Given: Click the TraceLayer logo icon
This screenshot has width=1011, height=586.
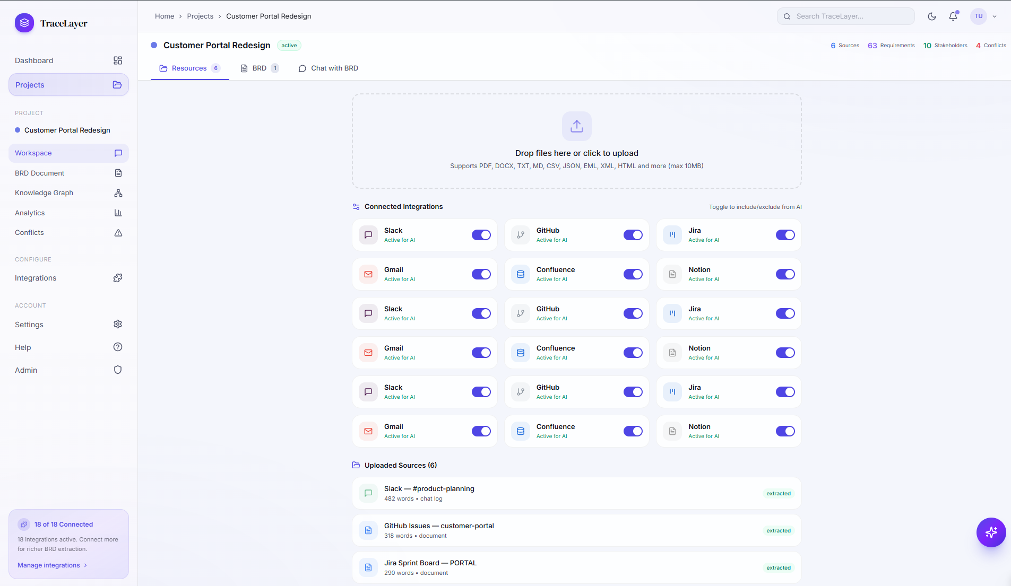Looking at the screenshot, I should coord(24,23).
